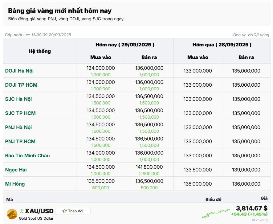Select Bảo Tín Minh Châu today's buy price
This screenshot has width=273, height=224.
pyautogui.click(x=101, y=153)
